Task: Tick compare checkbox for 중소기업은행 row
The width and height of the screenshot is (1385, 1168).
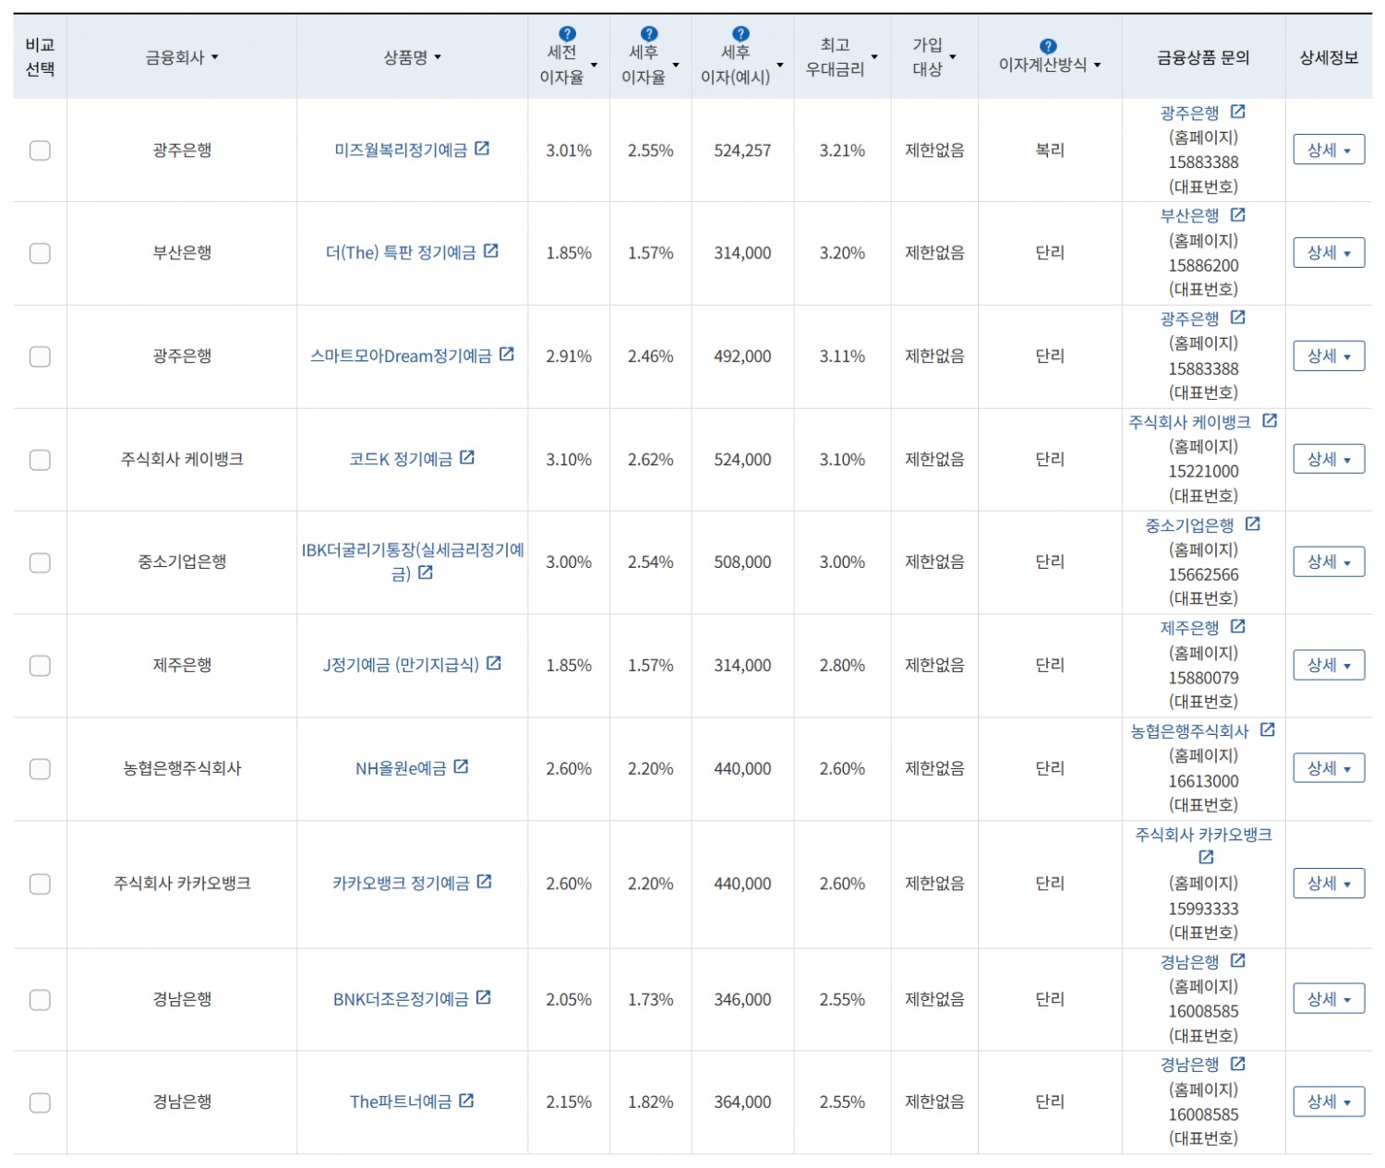Action: click(x=40, y=562)
